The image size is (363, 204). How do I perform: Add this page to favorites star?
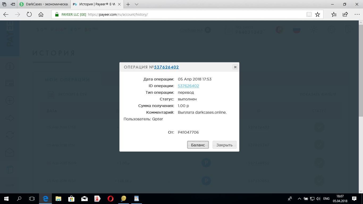[x=317, y=15]
